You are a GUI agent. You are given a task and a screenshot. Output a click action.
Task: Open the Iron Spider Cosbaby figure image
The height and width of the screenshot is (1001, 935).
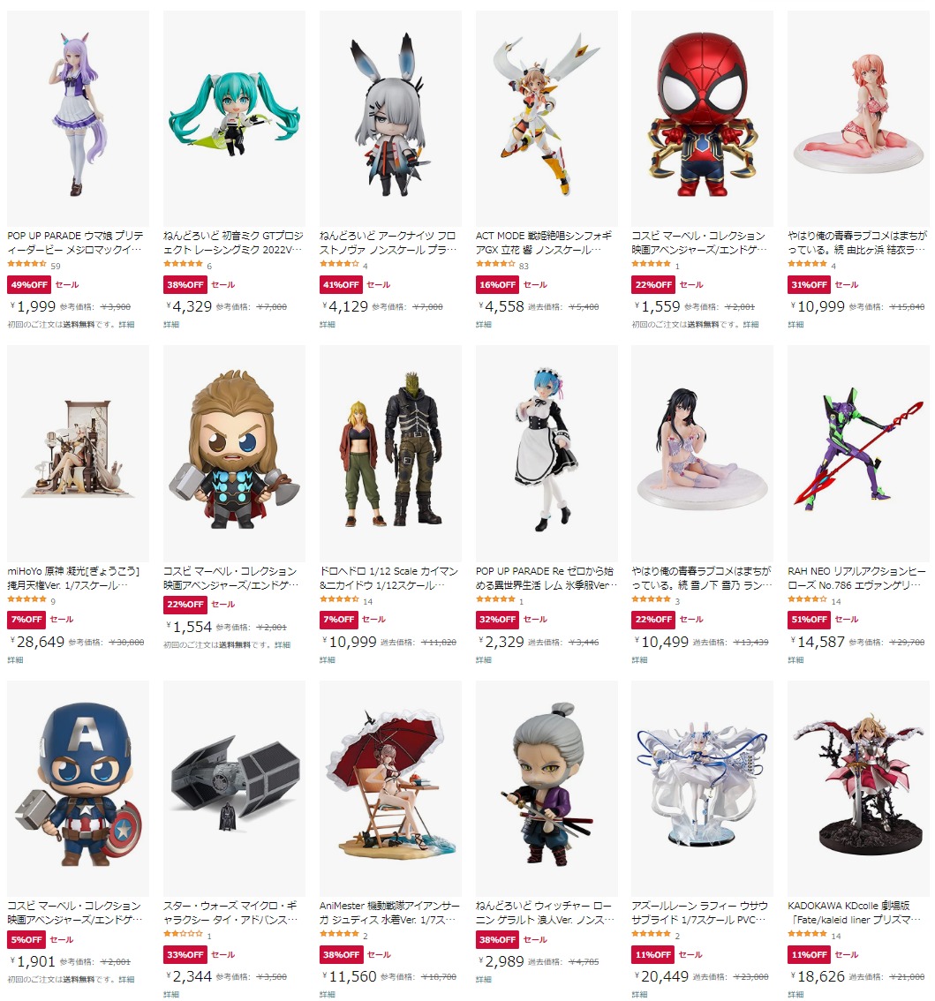point(702,119)
